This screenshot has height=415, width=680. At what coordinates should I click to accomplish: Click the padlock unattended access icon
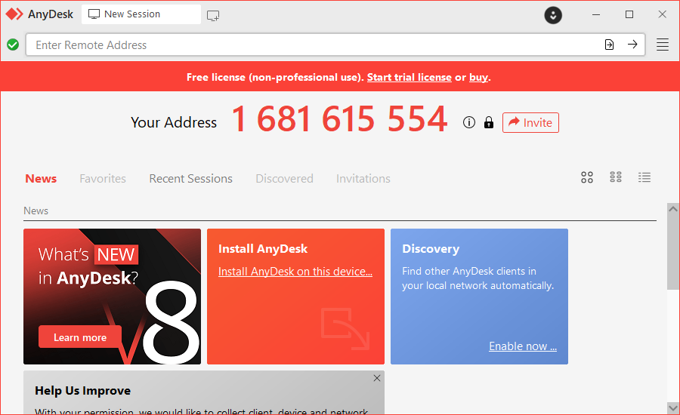[489, 122]
